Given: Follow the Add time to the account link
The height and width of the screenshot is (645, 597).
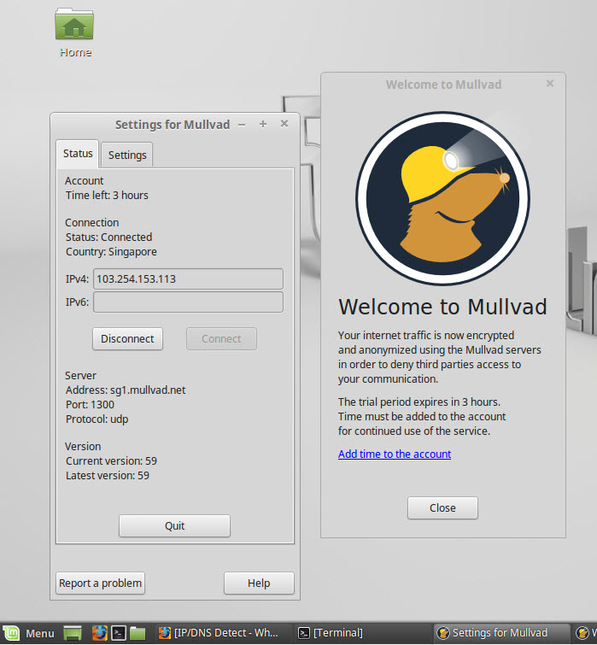Looking at the screenshot, I should pos(395,454).
